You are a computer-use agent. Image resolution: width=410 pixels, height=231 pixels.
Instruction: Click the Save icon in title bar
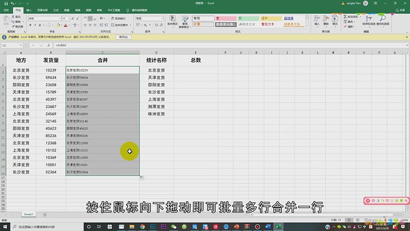click(x=6, y=4)
